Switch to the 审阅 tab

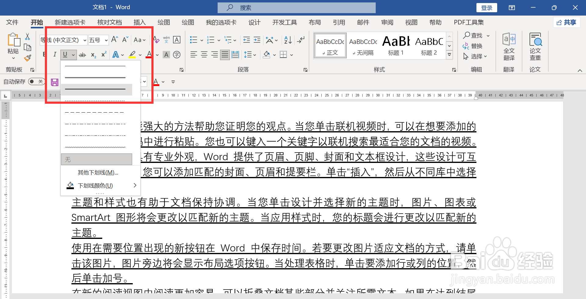(387, 22)
